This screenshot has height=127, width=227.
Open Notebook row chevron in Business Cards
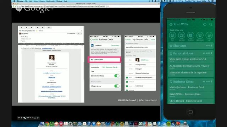[119, 67]
